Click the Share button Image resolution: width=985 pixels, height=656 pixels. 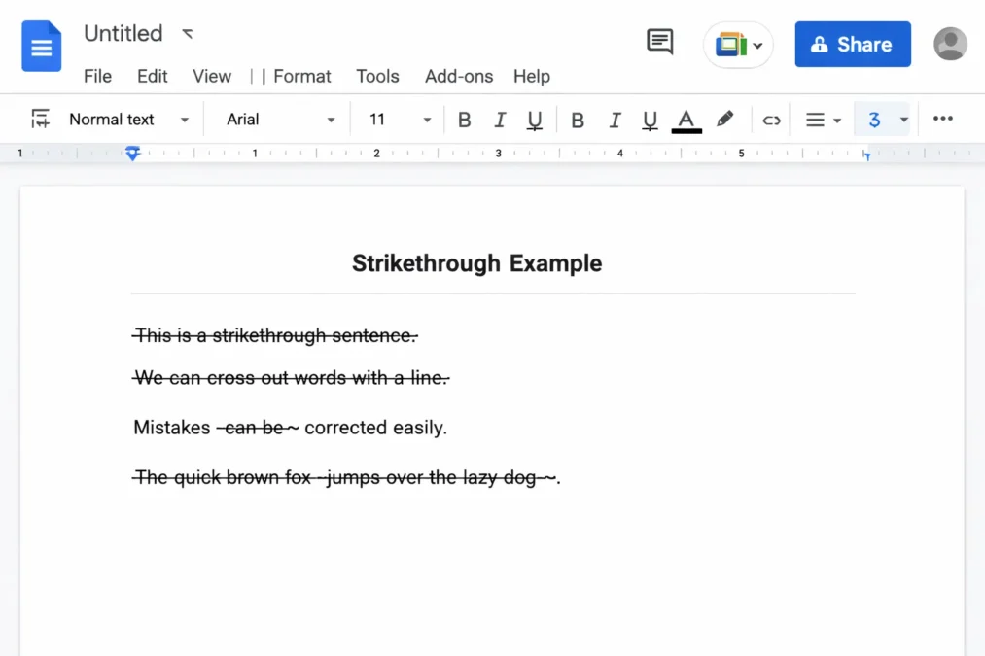pos(853,44)
